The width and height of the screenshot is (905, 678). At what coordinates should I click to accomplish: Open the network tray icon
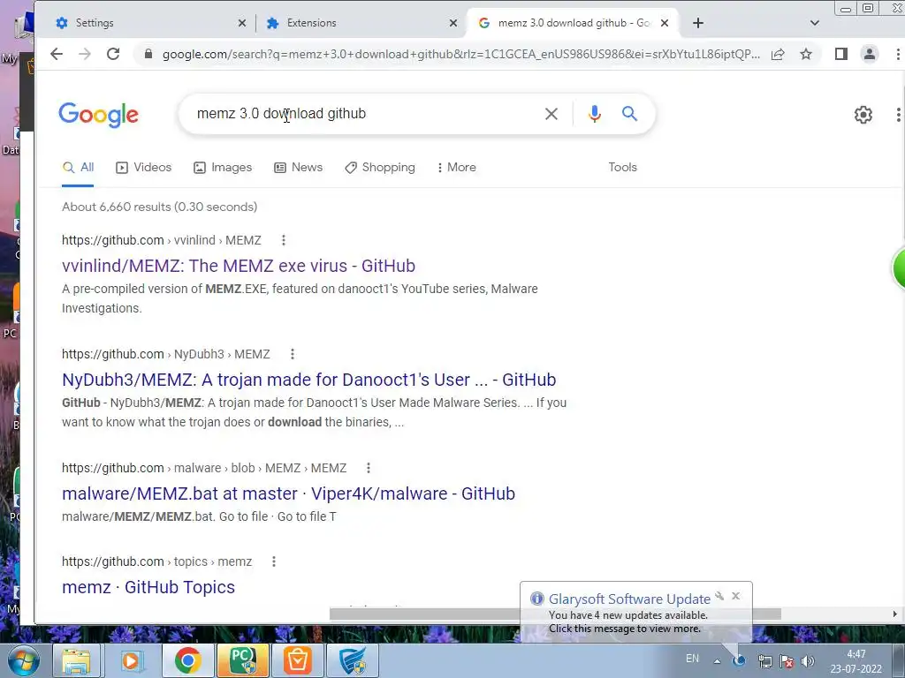click(x=764, y=661)
